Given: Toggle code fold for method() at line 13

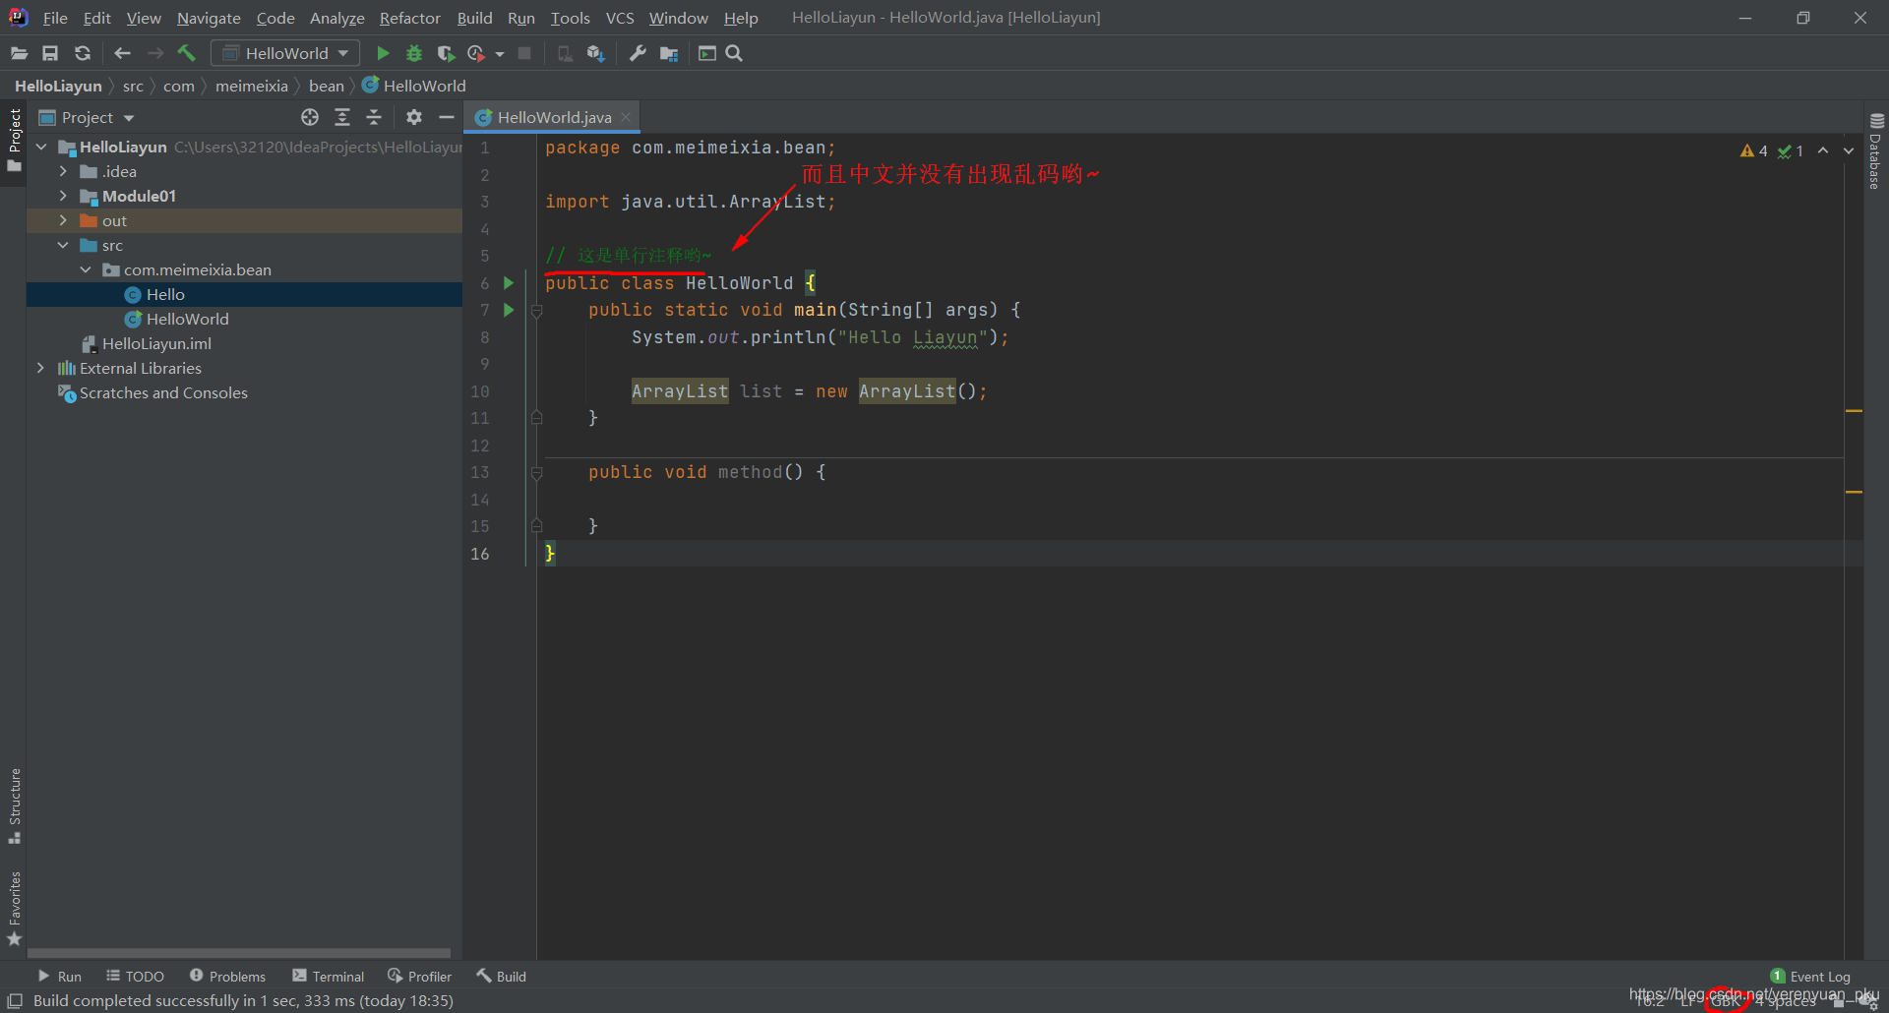Looking at the screenshot, I should (x=537, y=473).
